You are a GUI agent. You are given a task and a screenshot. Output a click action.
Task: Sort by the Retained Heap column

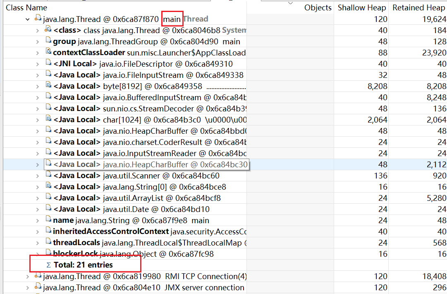click(419, 7)
